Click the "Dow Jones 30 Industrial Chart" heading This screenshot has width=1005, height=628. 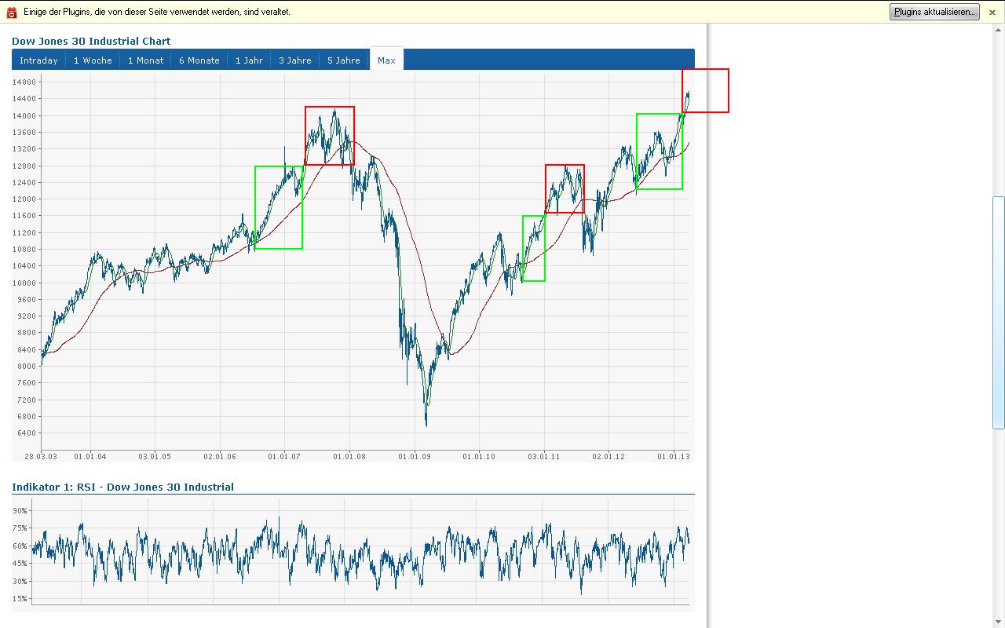[x=91, y=41]
